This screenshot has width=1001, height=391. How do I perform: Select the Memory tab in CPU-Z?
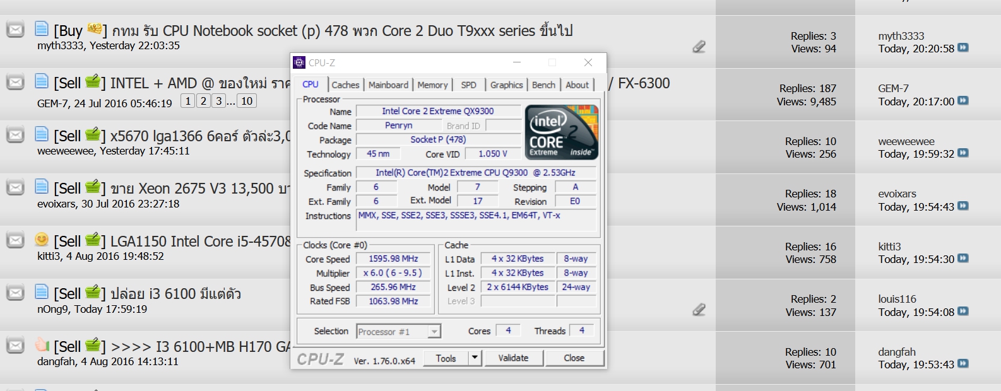pos(432,85)
